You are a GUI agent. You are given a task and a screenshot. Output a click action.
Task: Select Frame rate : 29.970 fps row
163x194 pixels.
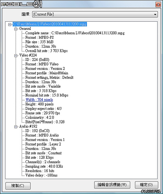point(42,113)
